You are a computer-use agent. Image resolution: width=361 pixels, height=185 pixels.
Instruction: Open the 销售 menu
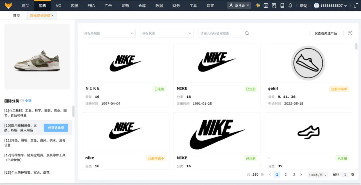click(x=42, y=6)
